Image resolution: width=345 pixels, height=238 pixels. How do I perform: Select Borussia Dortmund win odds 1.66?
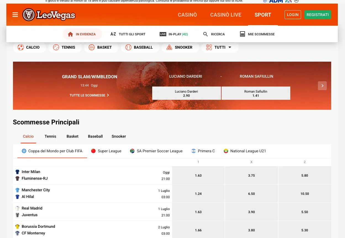point(198,230)
